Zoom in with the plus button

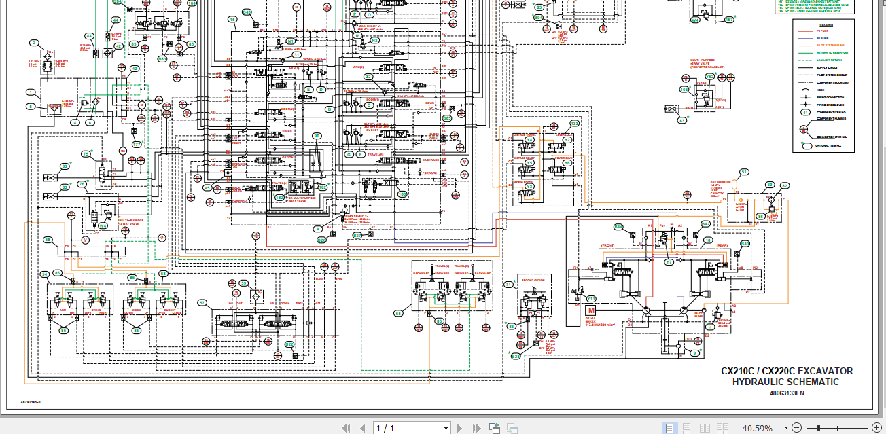pyautogui.click(x=877, y=428)
